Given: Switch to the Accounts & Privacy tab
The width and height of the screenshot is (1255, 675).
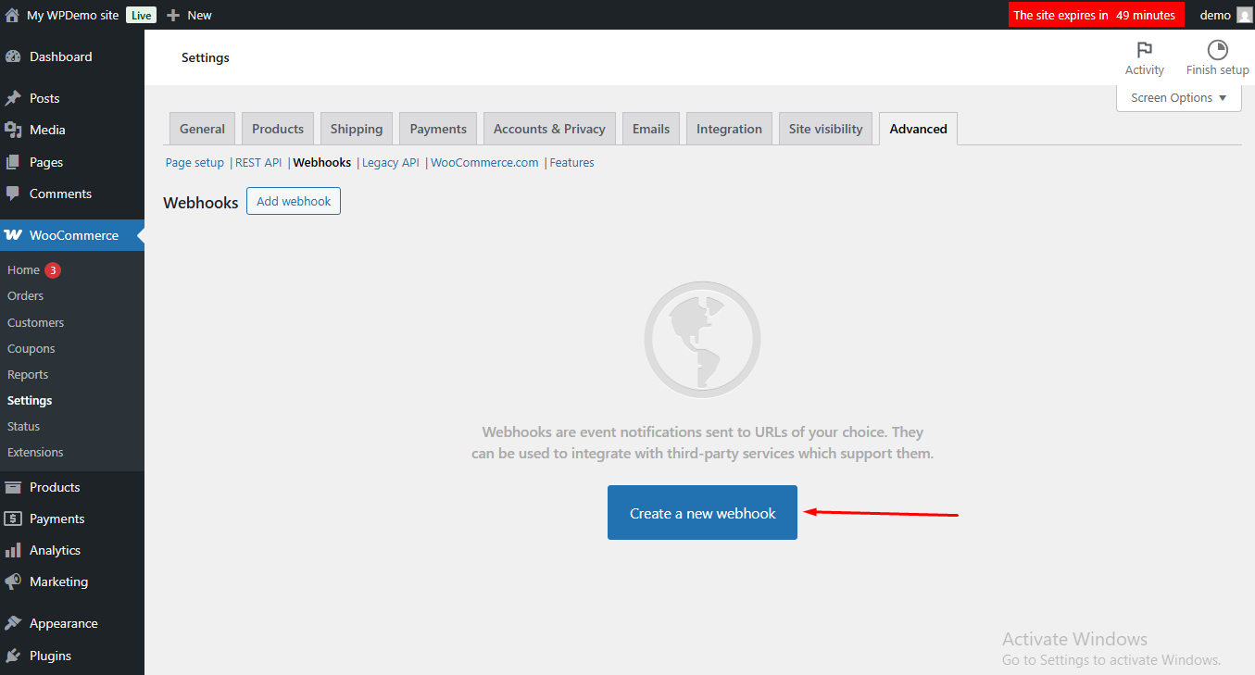Looking at the screenshot, I should tap(549, 129).
